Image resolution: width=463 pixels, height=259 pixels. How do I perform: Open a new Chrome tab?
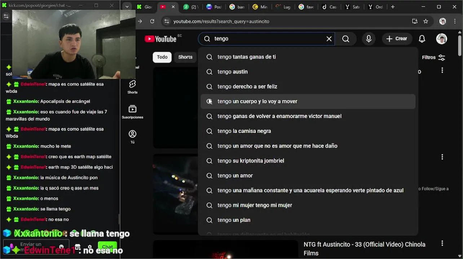tap(393, 7)
